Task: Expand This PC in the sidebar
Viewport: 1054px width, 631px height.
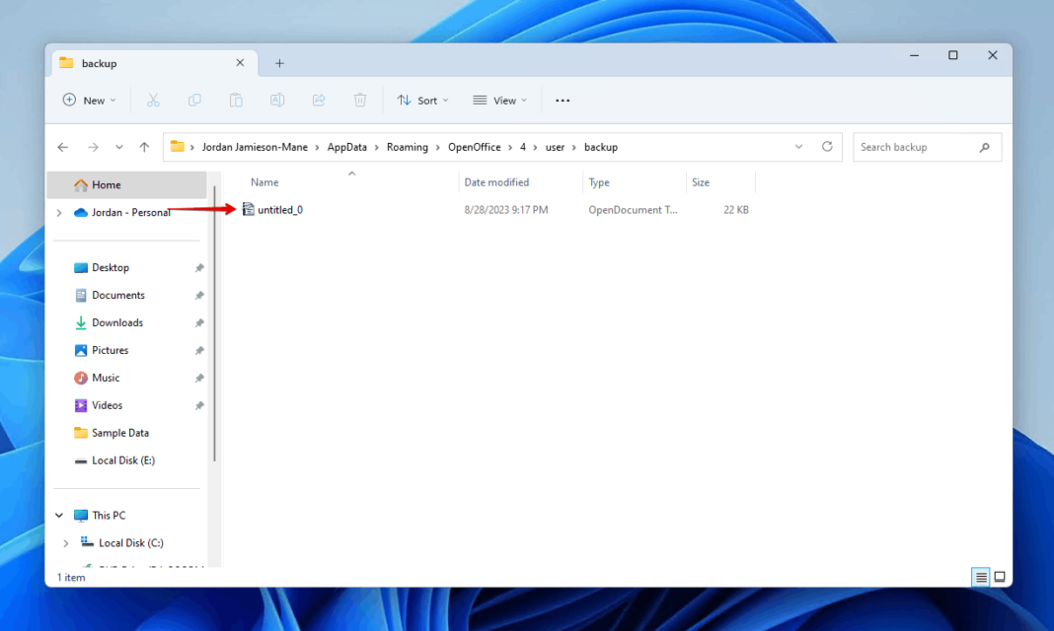Action: [58, 515]
